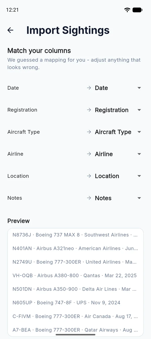Open the Date column mapping dropdown
This screenshot has height=339, width=151.
[118, 88]
